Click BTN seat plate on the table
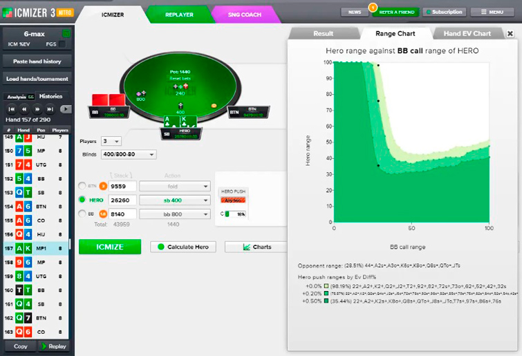The height and width of the screenshot is (356, 522). pyautogui.click(x=249, y=113)
